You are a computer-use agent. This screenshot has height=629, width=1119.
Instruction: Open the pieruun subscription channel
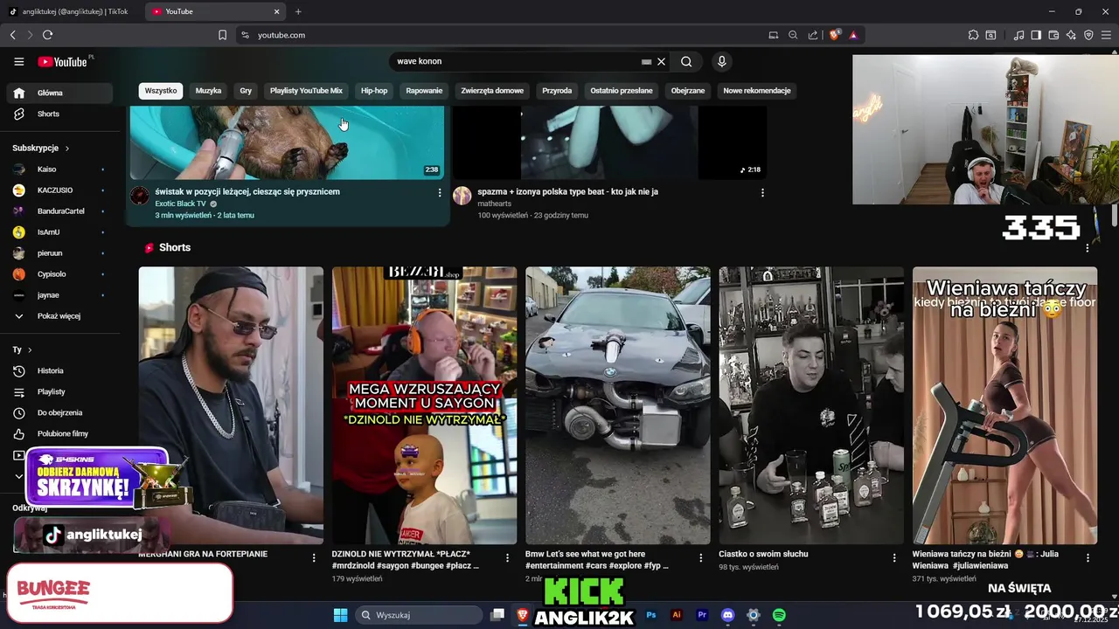coord(59,252)
